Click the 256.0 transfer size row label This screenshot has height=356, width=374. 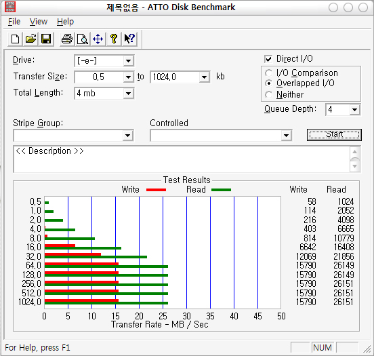click(31, 284)
